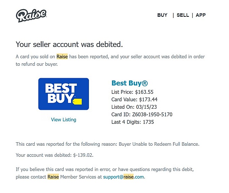
Task: Click 'Buyer Unable to Redeem Full Balance' text
Action: 159,144
